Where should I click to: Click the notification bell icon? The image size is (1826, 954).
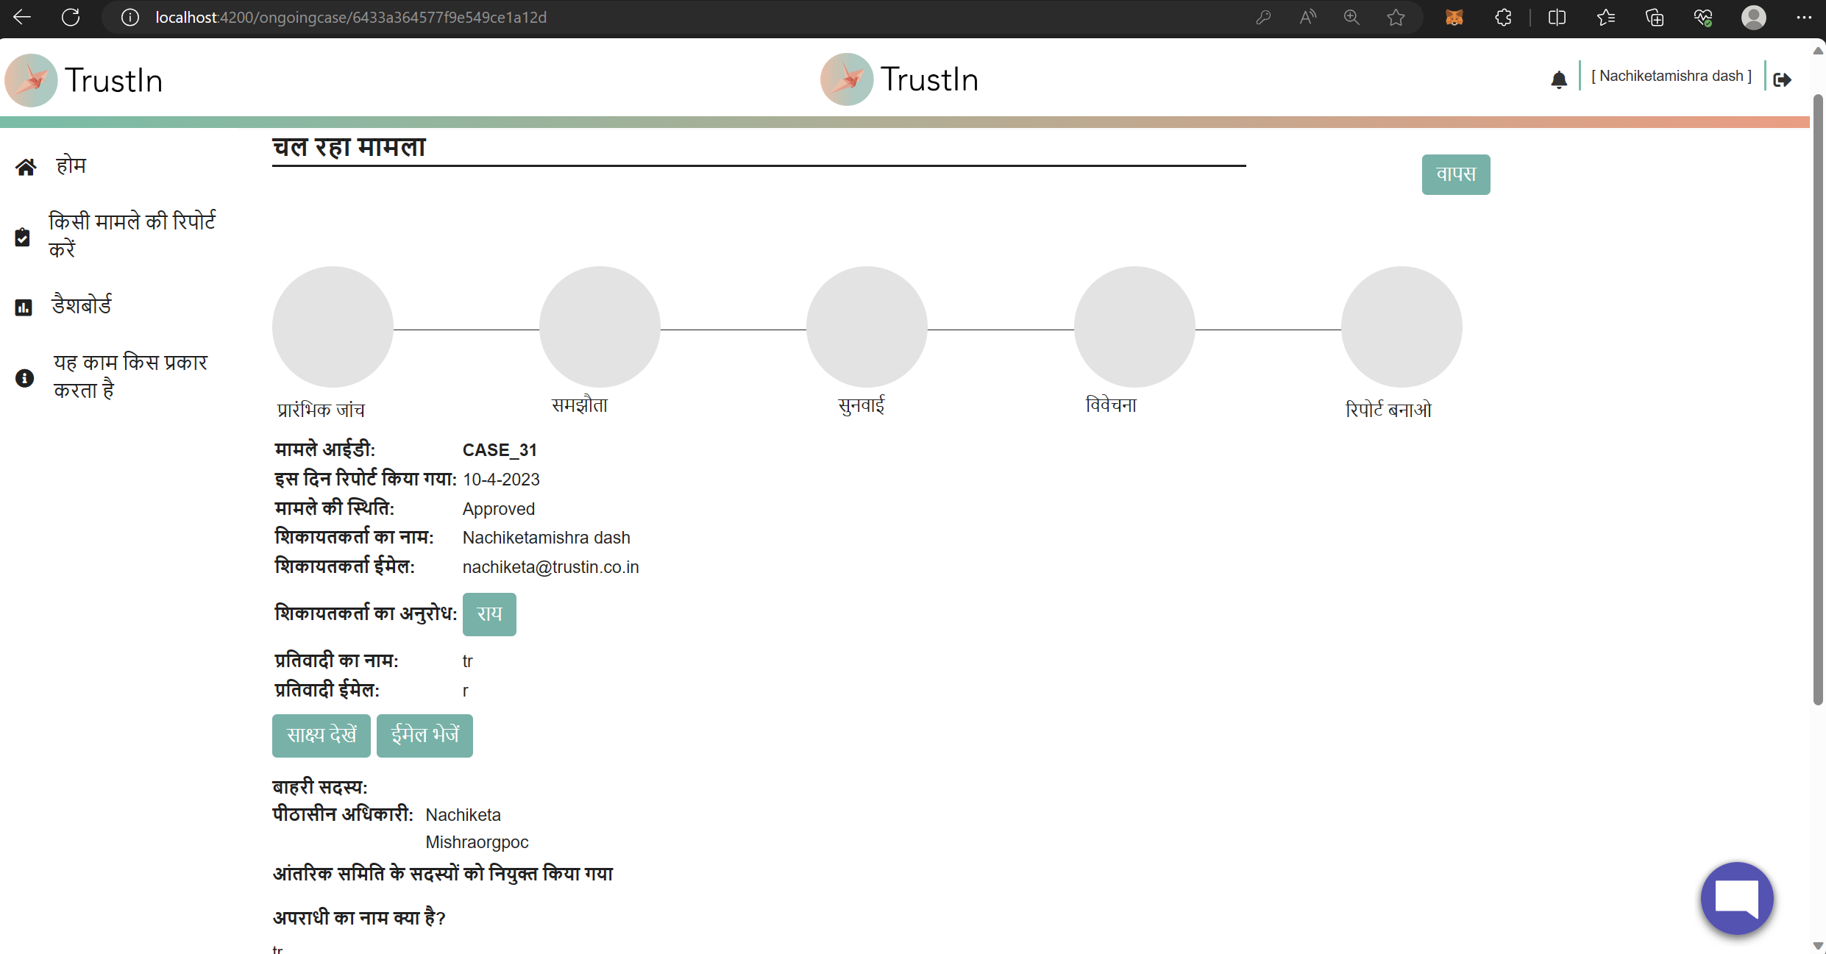(1558, 79)
